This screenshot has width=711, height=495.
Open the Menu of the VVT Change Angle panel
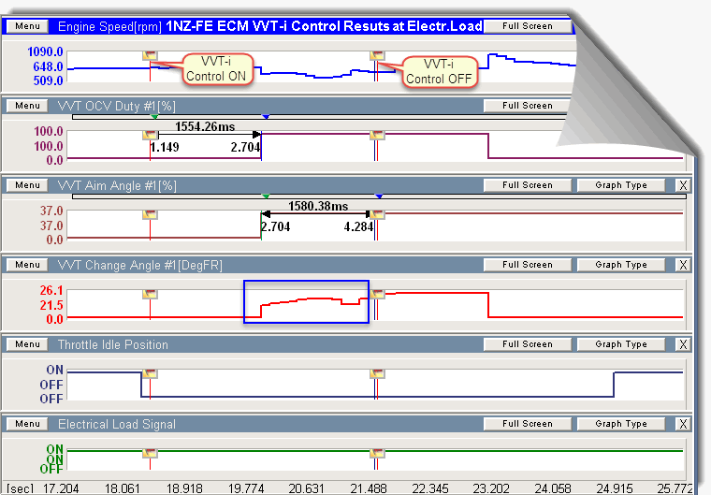coord(27,265)
